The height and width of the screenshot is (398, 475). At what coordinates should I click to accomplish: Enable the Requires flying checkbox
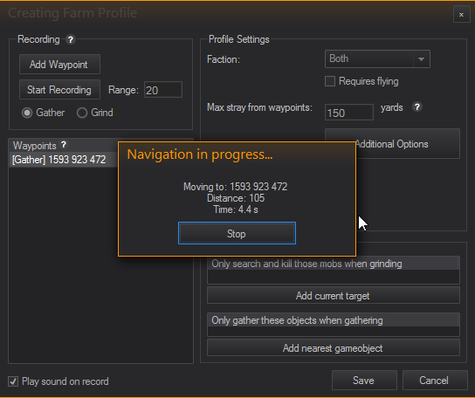click(x=330, y=81)
